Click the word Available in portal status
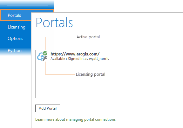 pyautogui.click(x=58, y=59)
